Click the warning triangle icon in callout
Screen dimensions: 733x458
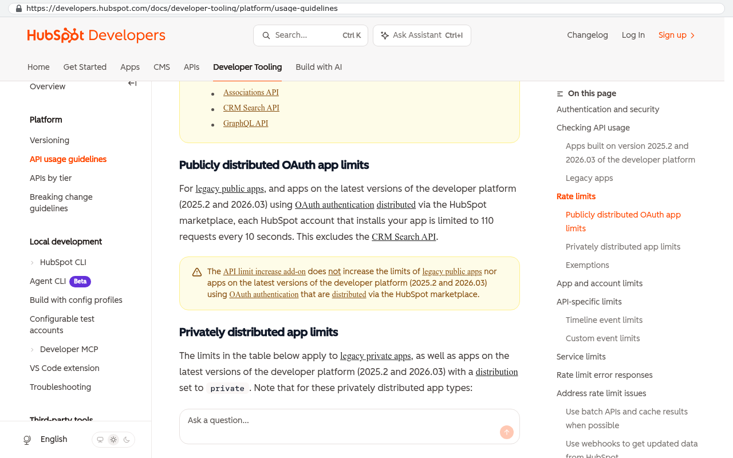[x=197, y=272]
